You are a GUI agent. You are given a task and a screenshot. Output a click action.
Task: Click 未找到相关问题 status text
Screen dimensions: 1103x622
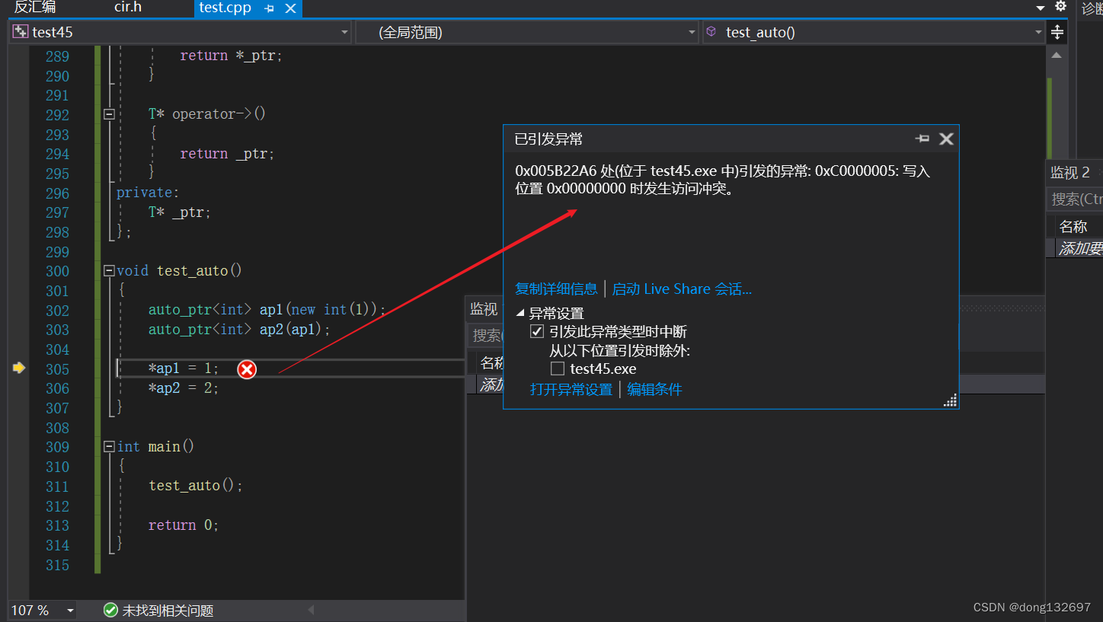click(168, 611)
